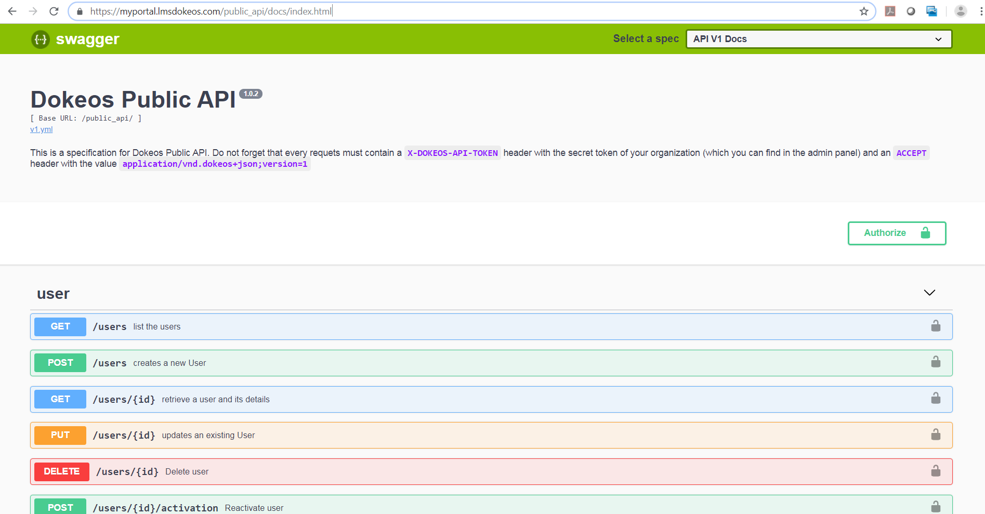Collapse the user section with the chevron

pos(929,293)
